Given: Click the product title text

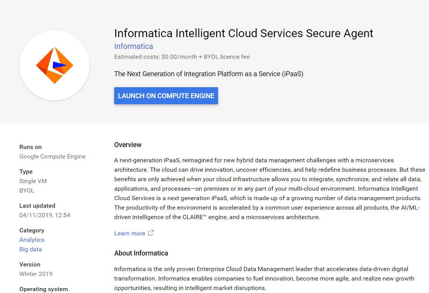Looking at the screenshot, I should tap(244, 33).
